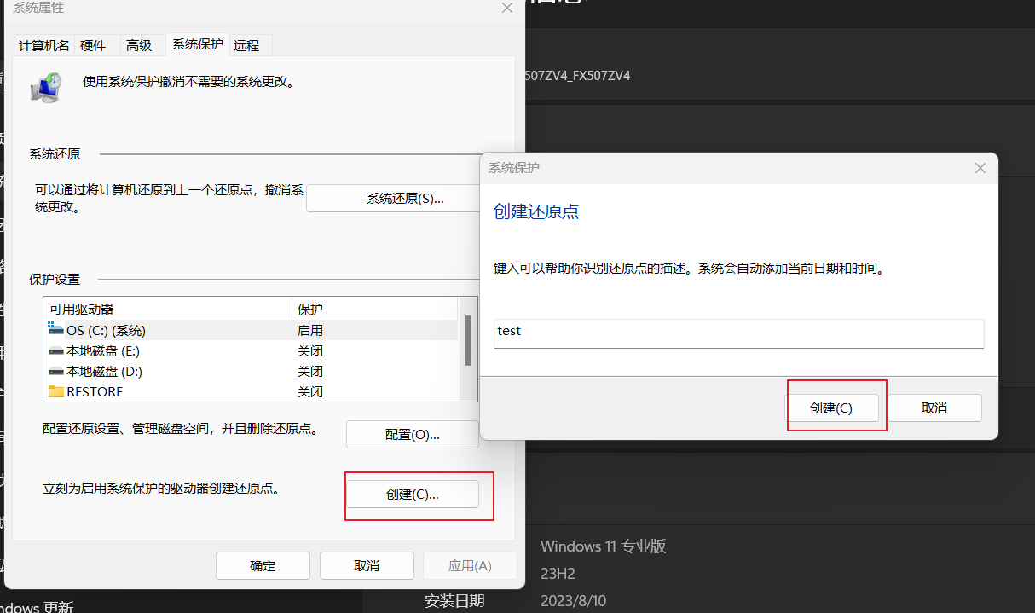
Task: Click the System Protection shield icon
Action: click(45, 87)
